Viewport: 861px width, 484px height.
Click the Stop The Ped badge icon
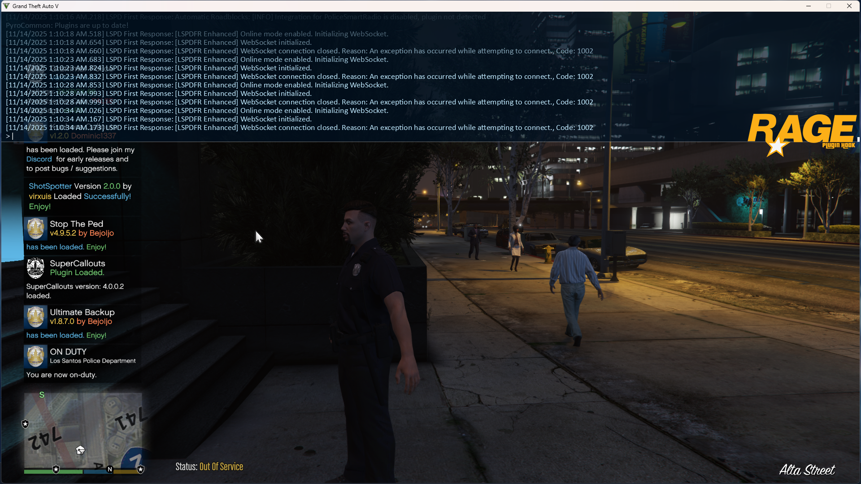pos(35,229)
